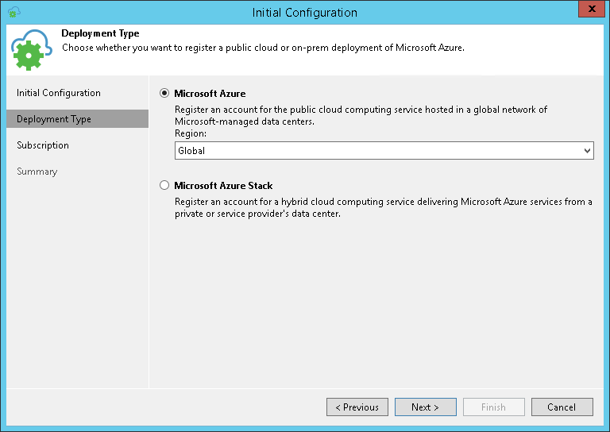
Task: Click the title bar app icon
Action: pyautogui.click(x=14, y=12)
